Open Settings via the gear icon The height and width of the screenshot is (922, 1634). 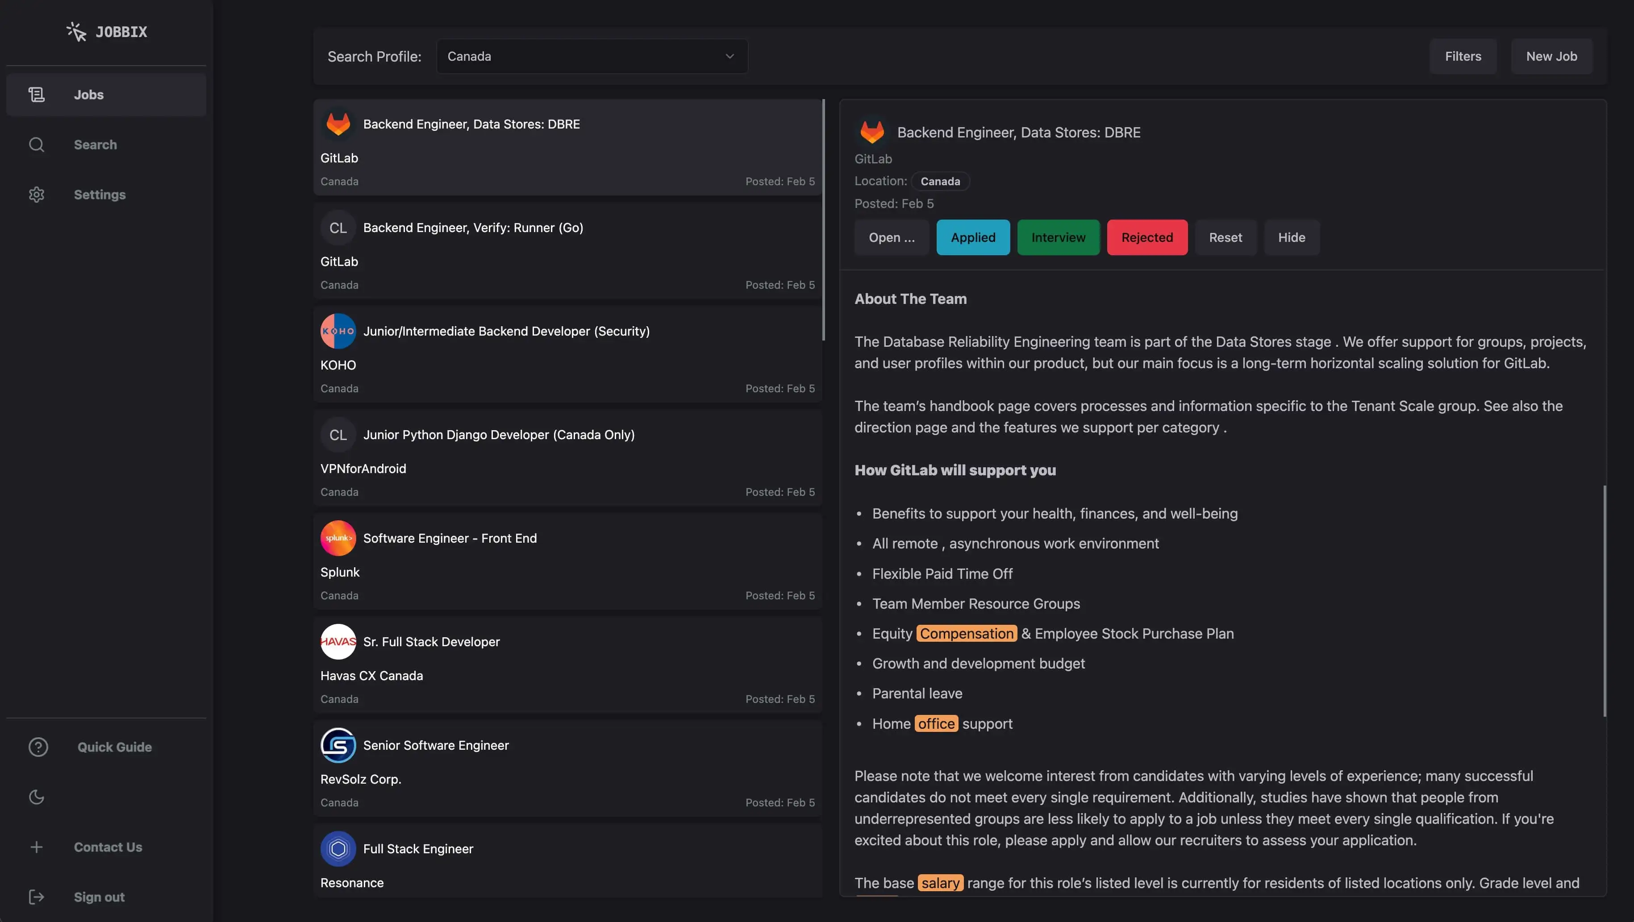[x=37, y=195]
